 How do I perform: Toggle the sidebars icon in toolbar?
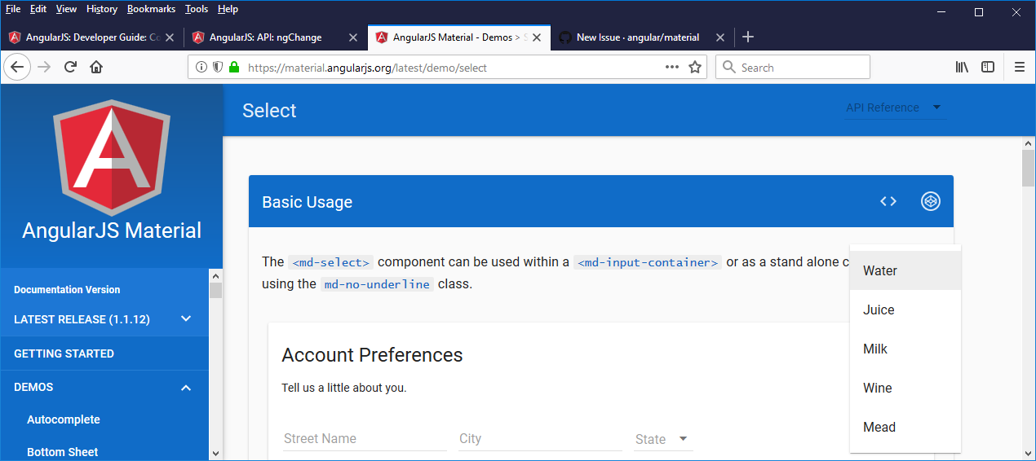point(988,67)
